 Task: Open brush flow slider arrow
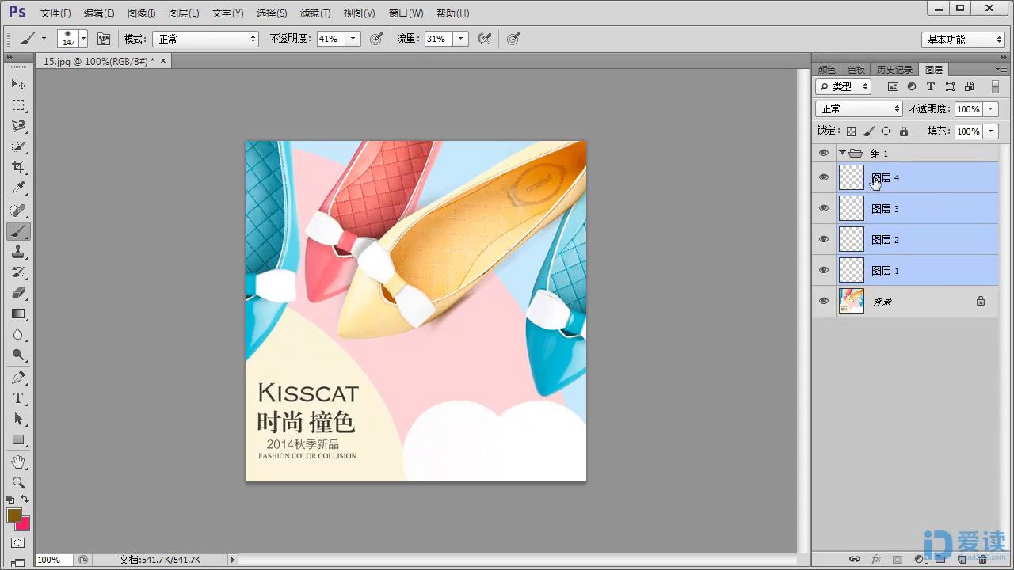[x=461, y=39]
